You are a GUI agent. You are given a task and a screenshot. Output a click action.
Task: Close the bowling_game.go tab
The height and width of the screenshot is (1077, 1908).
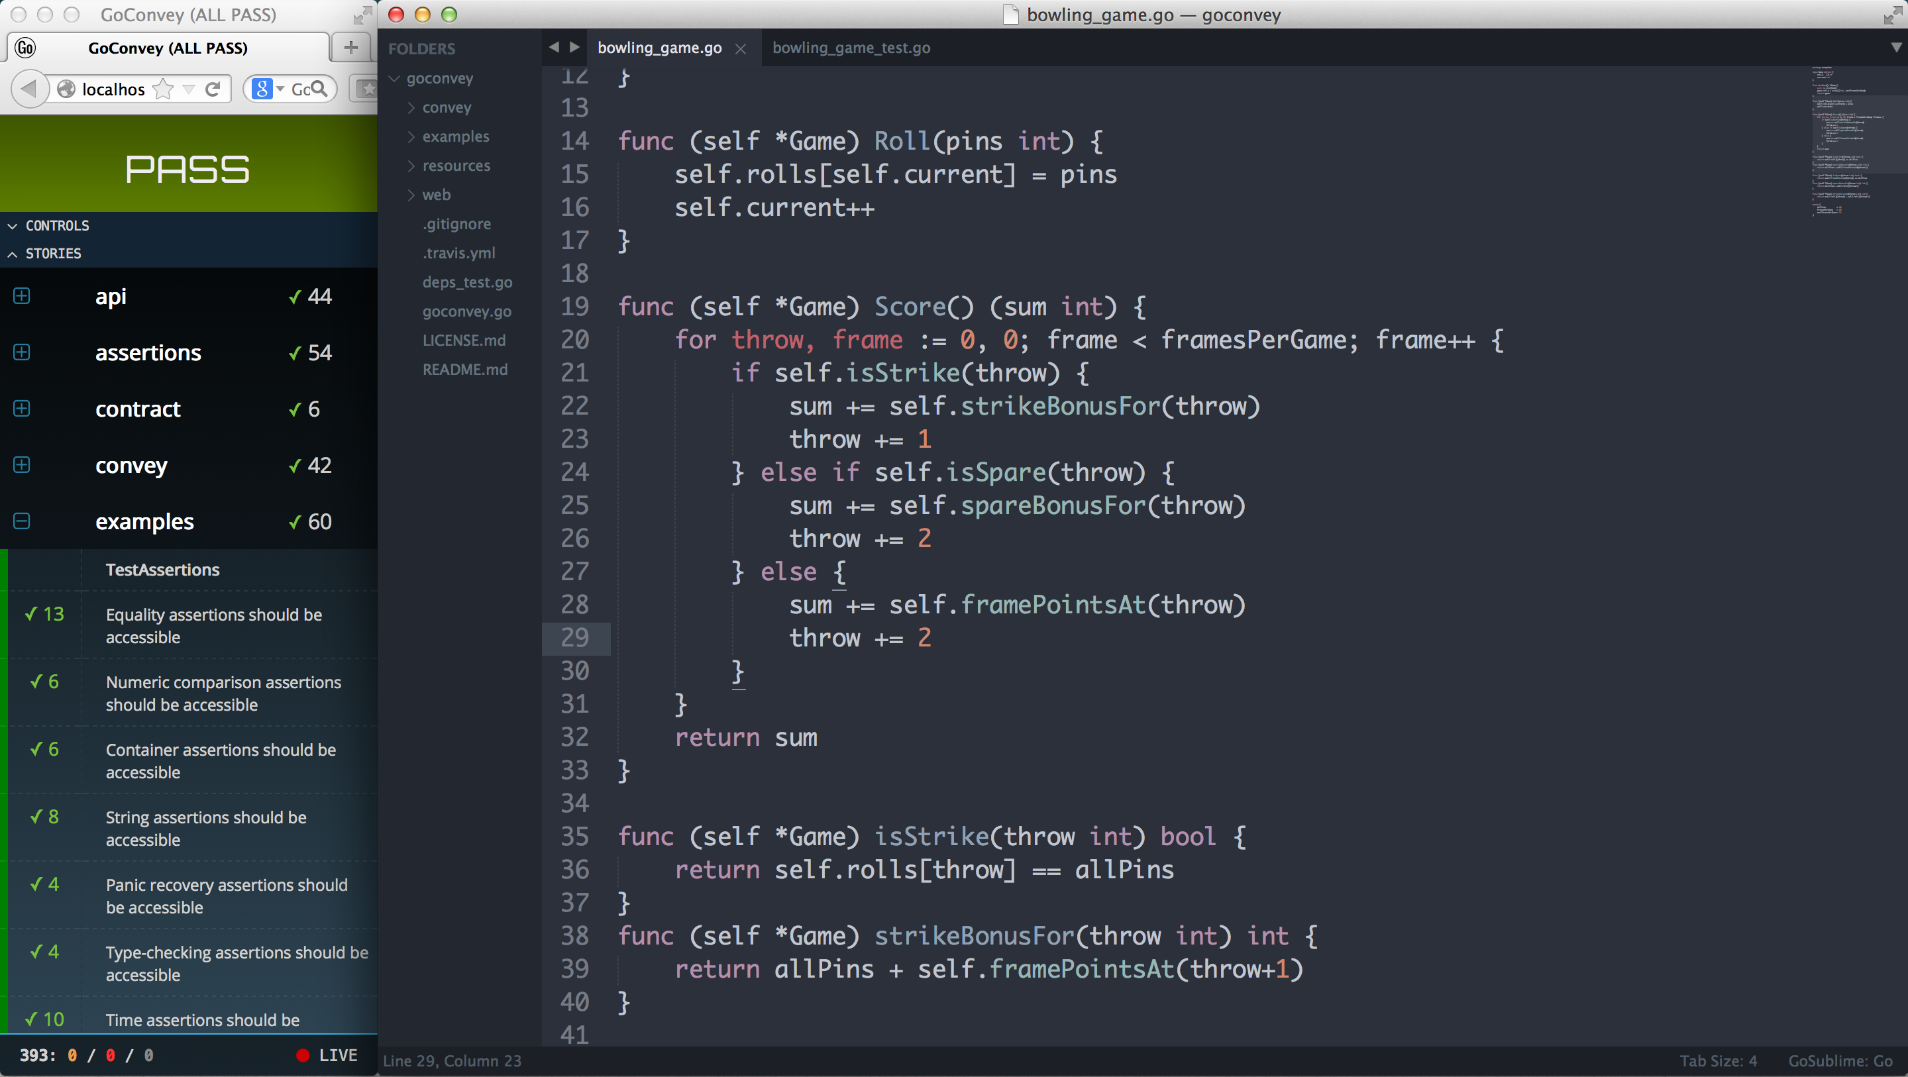coord(740,49)
